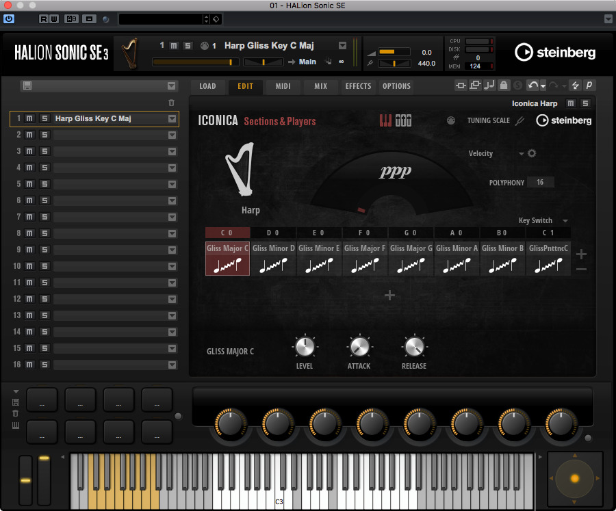Image resolution: width=616 pixels, height=511 pixels.
Task: Click the lock icon in toolbar
Action: [x=504, y=86]
